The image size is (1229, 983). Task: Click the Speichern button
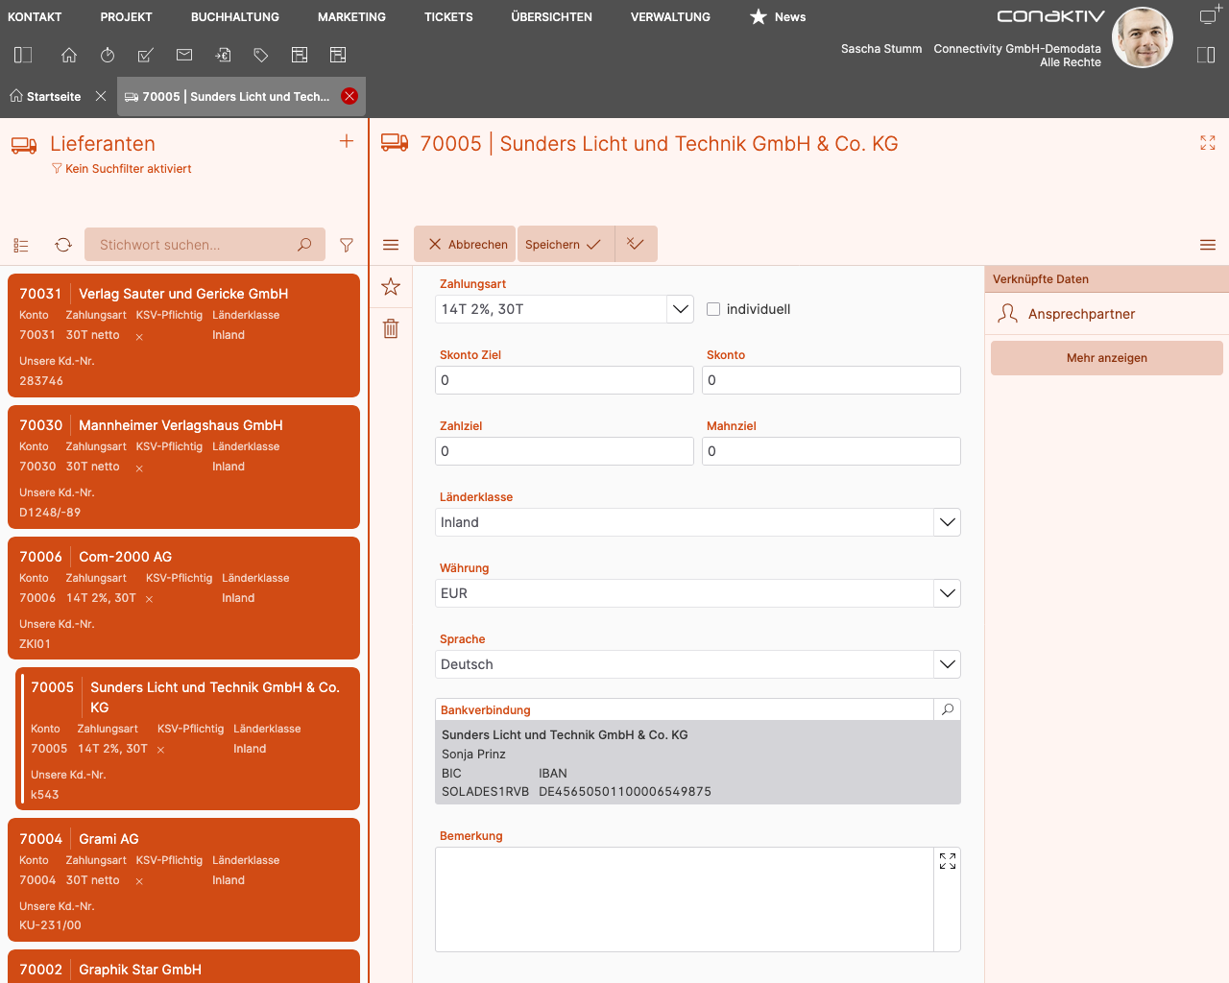coord(566,244)
